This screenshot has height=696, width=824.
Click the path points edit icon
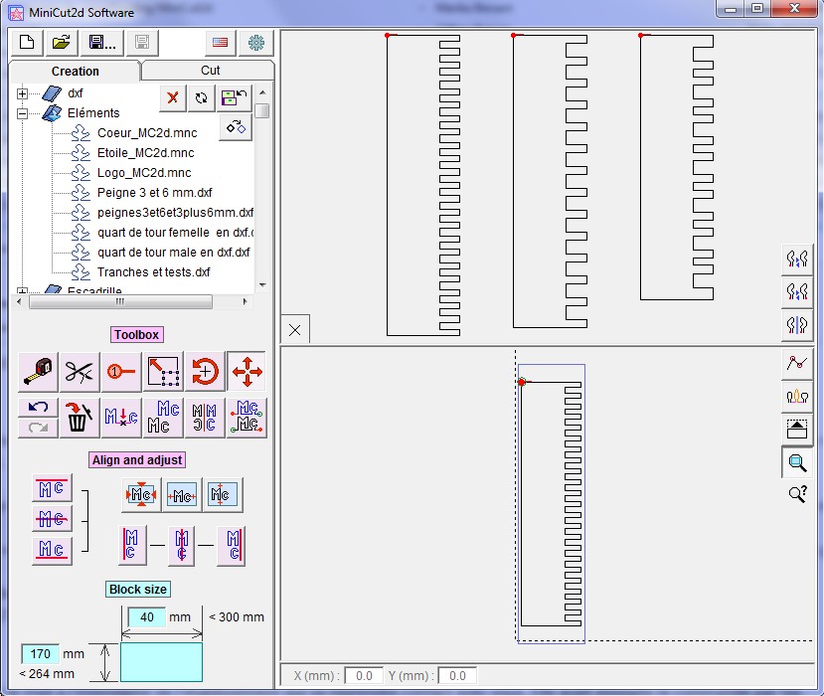click(797, 363)
